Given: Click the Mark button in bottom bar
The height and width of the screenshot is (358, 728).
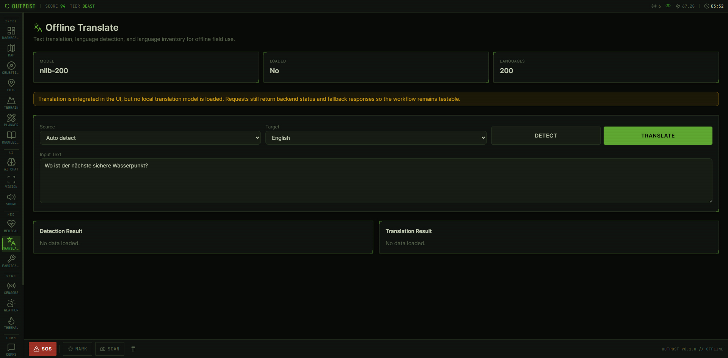Looking at the screenshot, I should 78,349.
